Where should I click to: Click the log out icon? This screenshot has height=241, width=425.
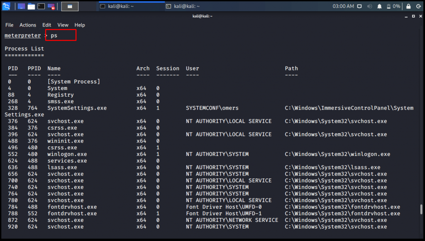[418, 6]
